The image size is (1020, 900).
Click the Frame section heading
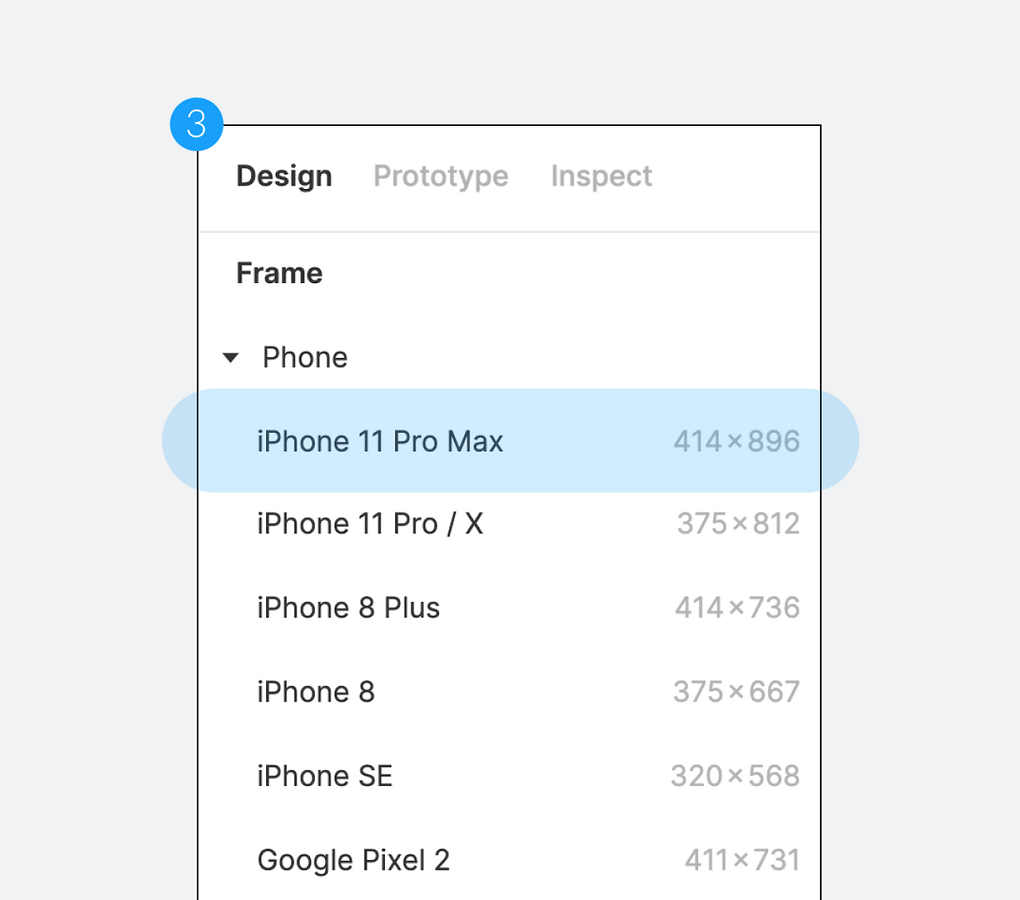280,273
